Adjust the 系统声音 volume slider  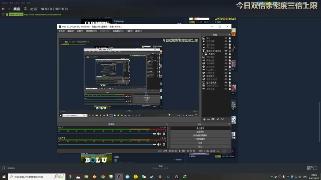coord(107,144)
